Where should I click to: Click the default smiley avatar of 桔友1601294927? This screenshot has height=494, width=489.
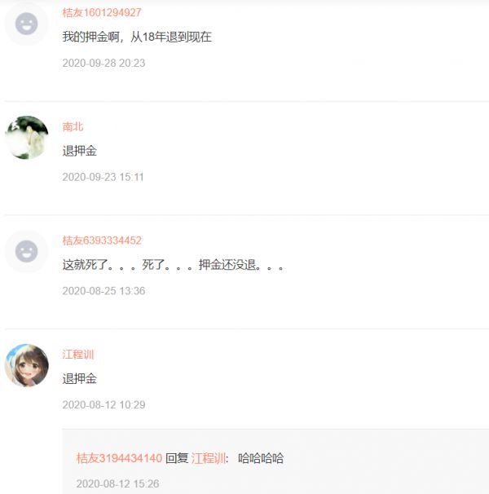click(26, 24)
